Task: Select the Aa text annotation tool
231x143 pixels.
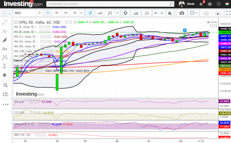Action: 4,49
